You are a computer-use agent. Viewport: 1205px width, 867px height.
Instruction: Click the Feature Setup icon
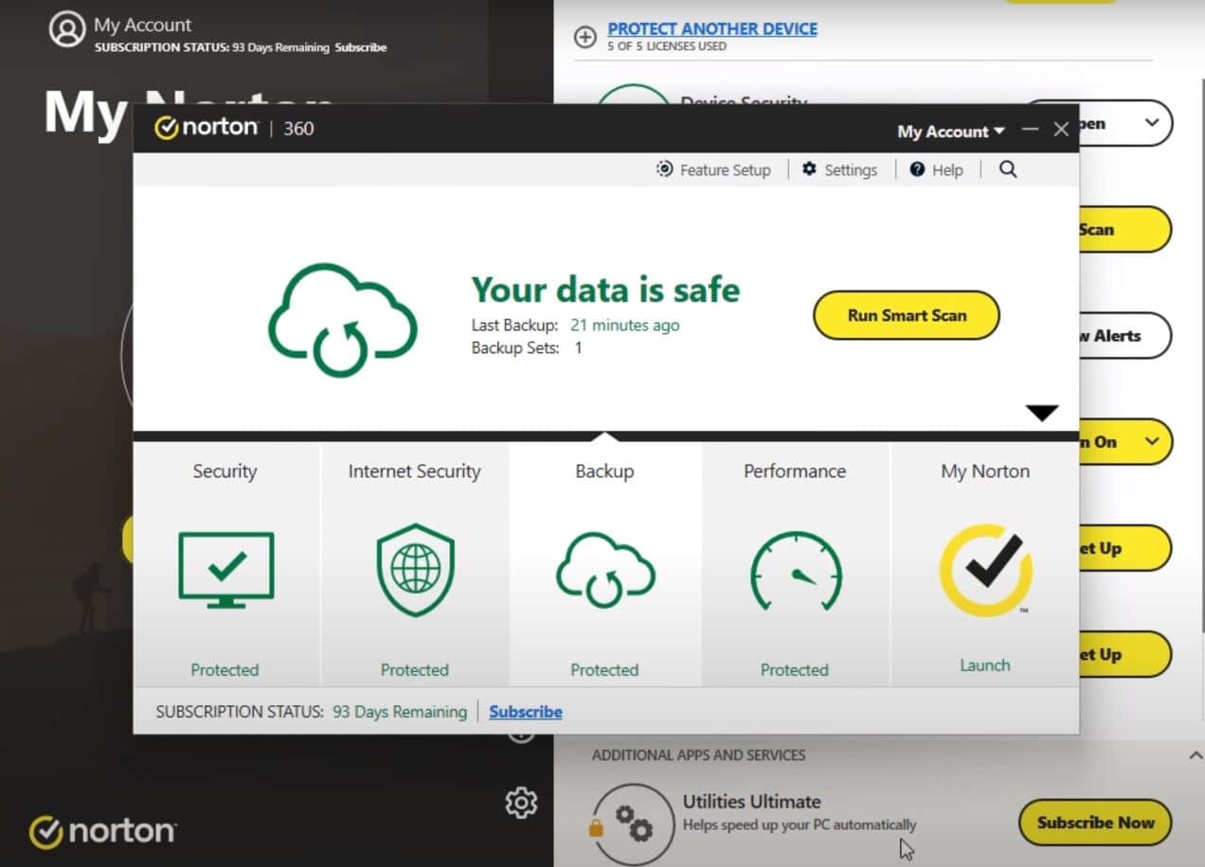(664, 169)
